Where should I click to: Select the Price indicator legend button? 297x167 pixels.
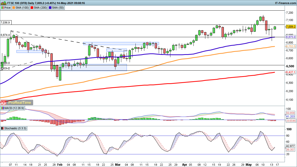tap(6, 8)
